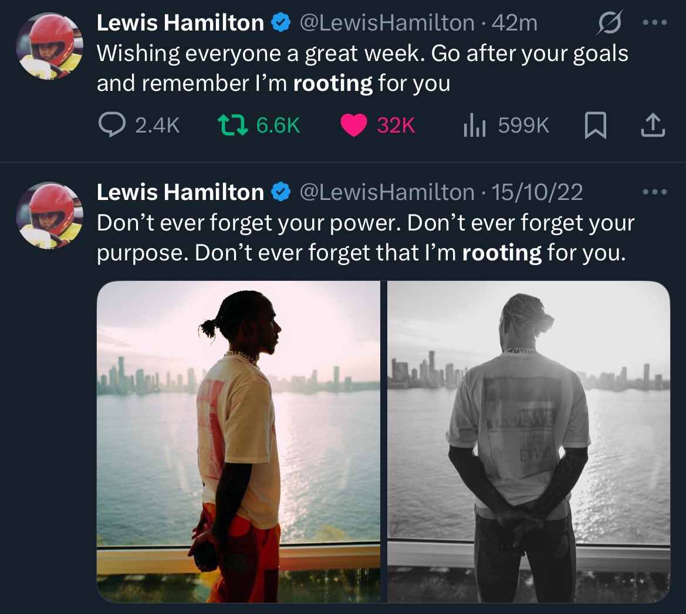Click @LewisHamilton handle on second tweet
The image size is (686, 614).
click(387, 192)
